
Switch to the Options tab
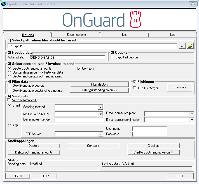[x=28, y=35]
